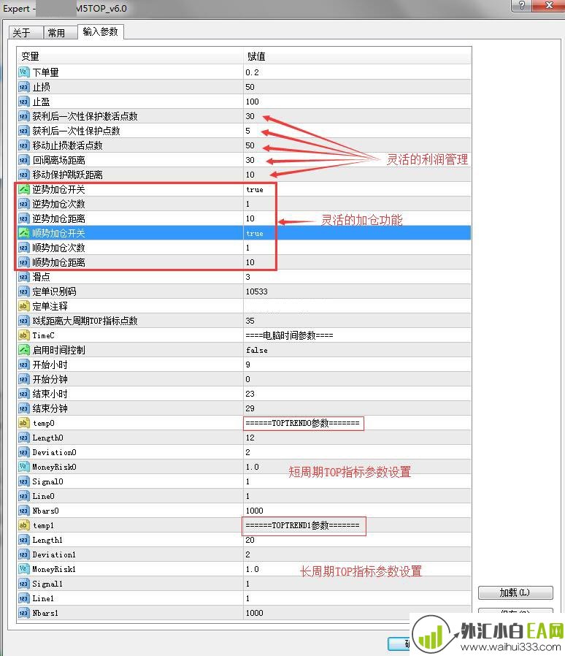The height and width of the screenshot is (656, 565).
Task: Click the double-type icon beside 下单量
Action: click(x=24, y=72)
